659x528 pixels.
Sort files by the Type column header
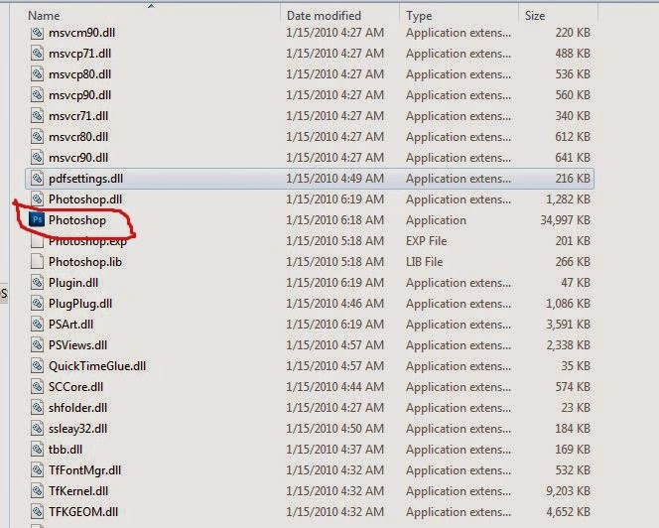(x=419, y=16)
